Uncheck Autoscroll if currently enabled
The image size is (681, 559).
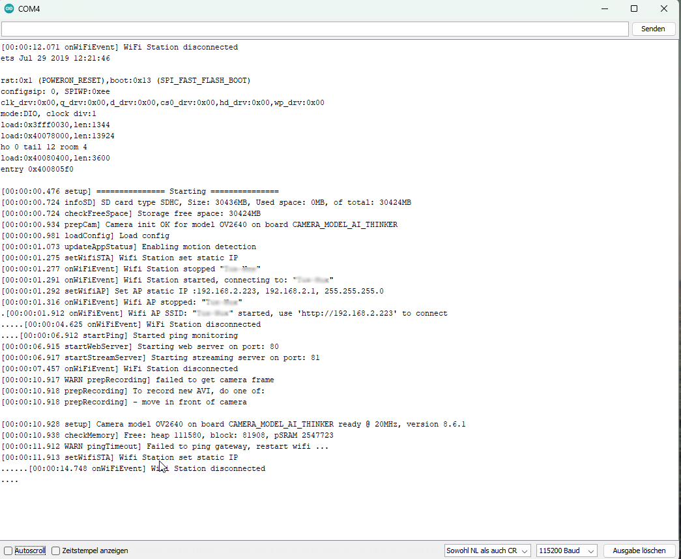[7, 550]
